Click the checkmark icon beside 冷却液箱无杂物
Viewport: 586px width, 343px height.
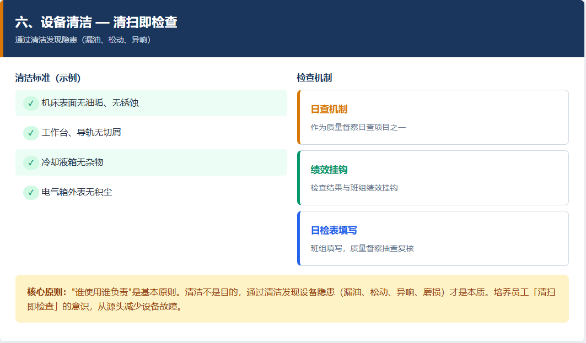[x=31, y=163]
